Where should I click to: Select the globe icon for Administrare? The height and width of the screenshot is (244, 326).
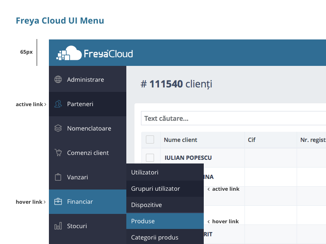[57, 79]
